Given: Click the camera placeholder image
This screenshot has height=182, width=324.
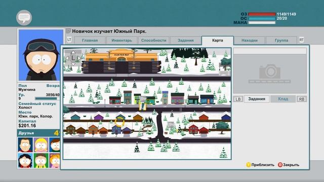Looking at the screenshot, I should pos(270,74).
